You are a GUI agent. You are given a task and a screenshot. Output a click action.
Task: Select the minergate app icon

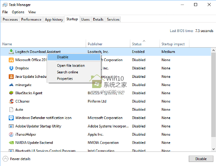(11, 85)
